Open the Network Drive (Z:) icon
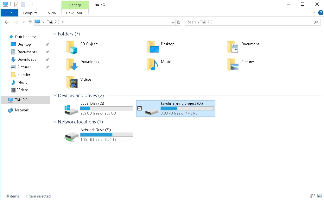 coord(71,136)
